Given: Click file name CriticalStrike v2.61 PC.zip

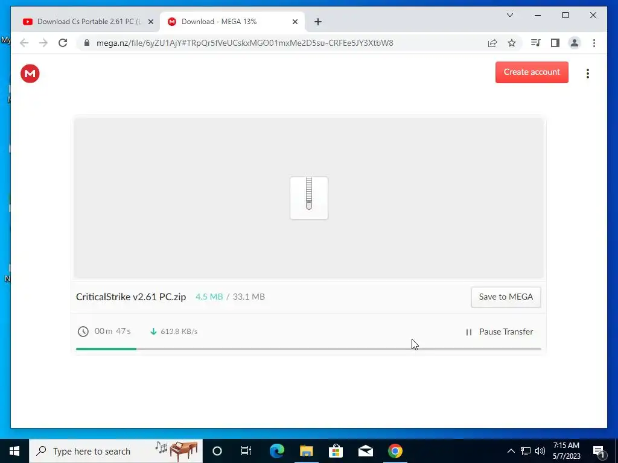Looking at the screenshot, I should (x=131, y=297).
